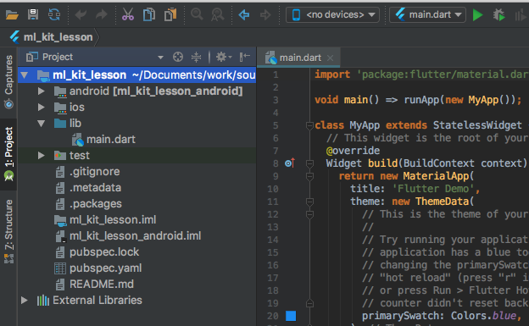
Task: Fold the MyApp class at line 5
Action: click(309, 126)
